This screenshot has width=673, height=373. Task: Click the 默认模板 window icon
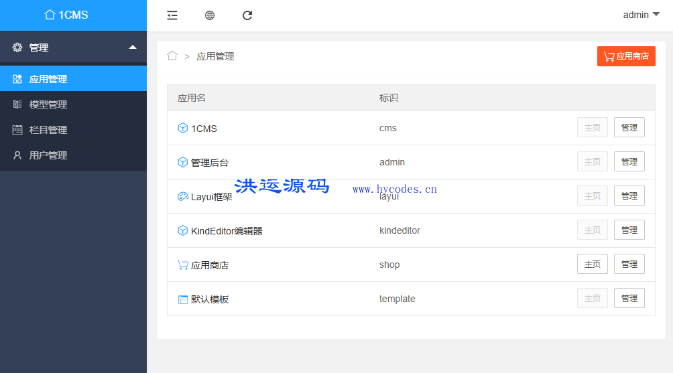click(x=182, y=299)
